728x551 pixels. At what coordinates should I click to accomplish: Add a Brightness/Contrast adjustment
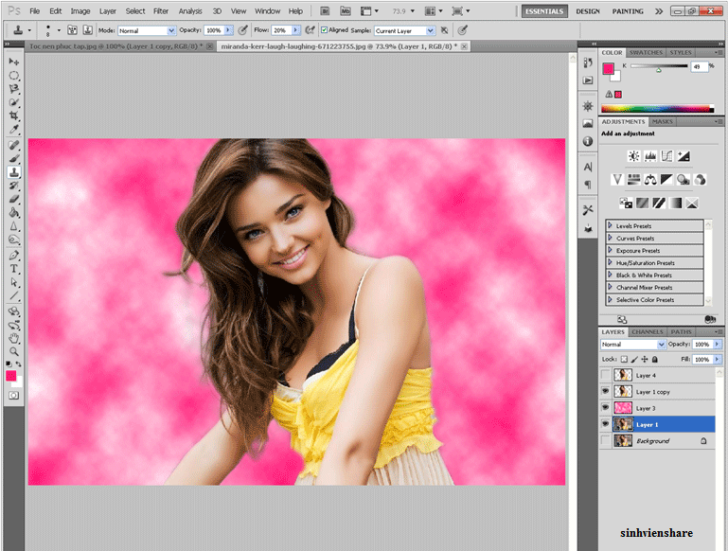click(632, 156)
